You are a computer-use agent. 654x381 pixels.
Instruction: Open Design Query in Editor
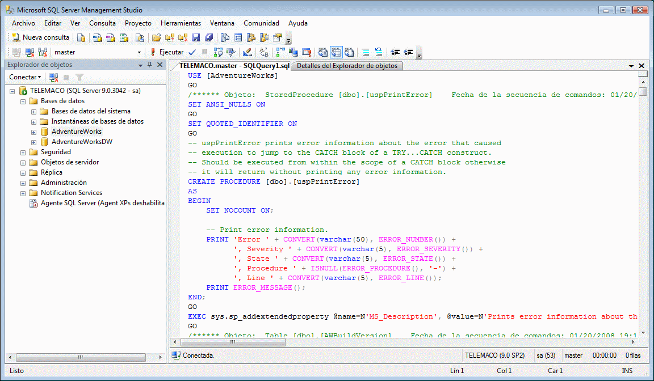click(248, 52)
